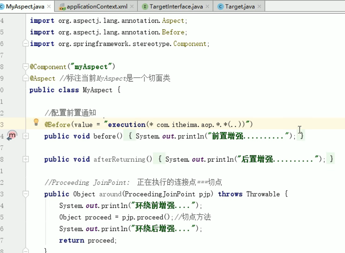Expand the folded afterReturning() method

click(25, 159)
